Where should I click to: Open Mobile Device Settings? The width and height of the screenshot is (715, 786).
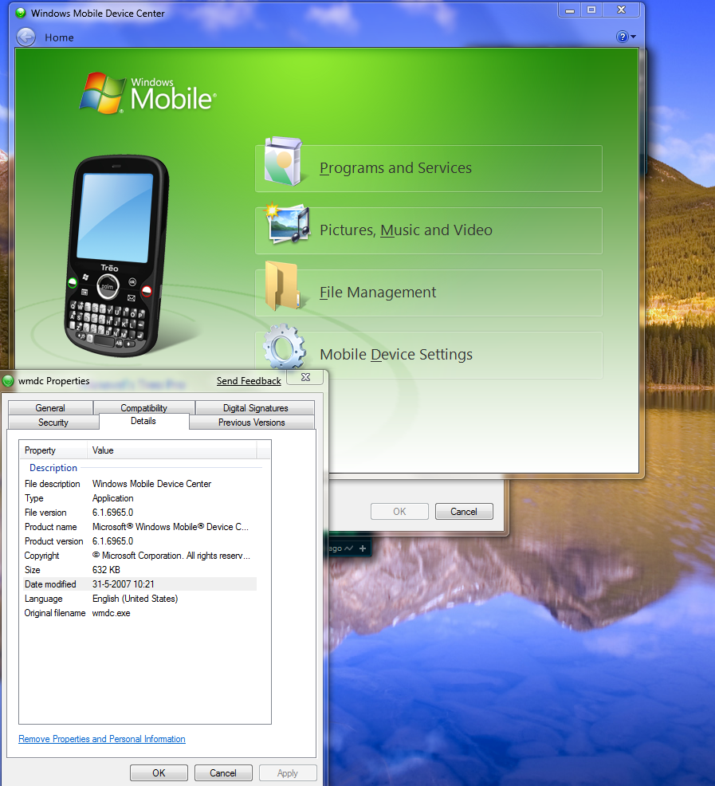[429, 355]
